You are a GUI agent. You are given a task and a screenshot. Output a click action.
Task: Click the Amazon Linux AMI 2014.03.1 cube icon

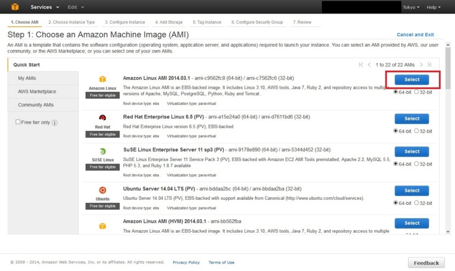coord(102,79)
